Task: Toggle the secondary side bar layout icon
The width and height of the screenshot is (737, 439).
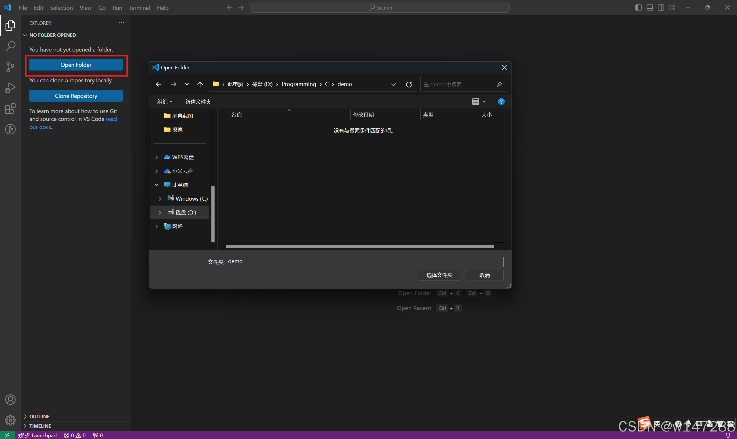Action: (x=661, y=8)
